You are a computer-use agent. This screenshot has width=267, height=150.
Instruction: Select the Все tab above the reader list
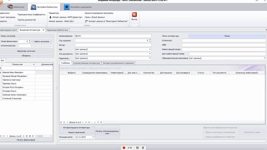3,60
